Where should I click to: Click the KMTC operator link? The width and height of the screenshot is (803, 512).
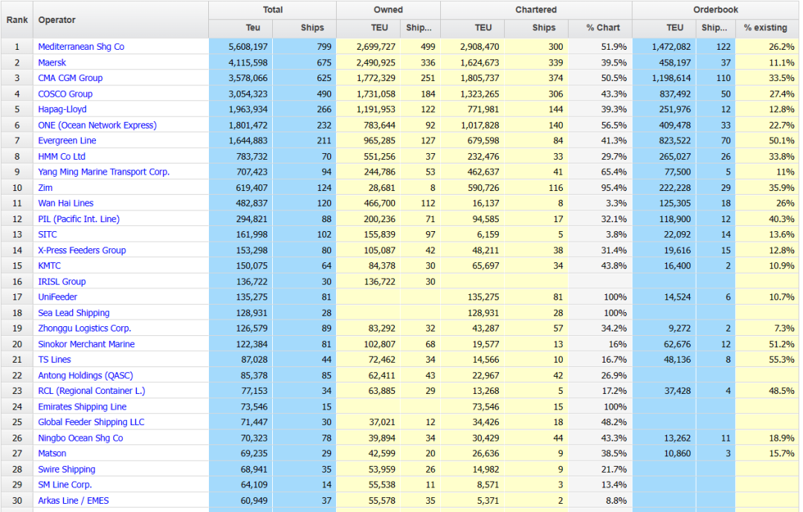tap(49, 265)
